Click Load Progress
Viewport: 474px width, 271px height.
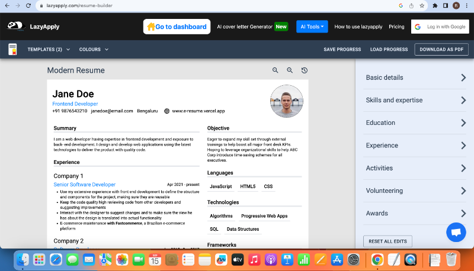[389, 50]
